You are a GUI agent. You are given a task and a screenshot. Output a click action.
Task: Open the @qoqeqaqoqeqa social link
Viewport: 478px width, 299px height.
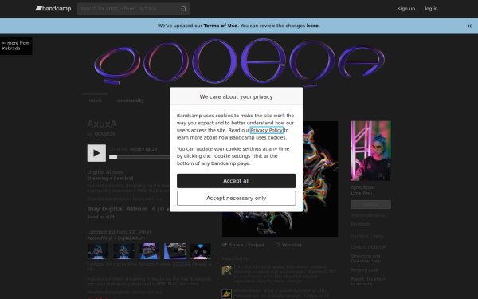point(368,215)
